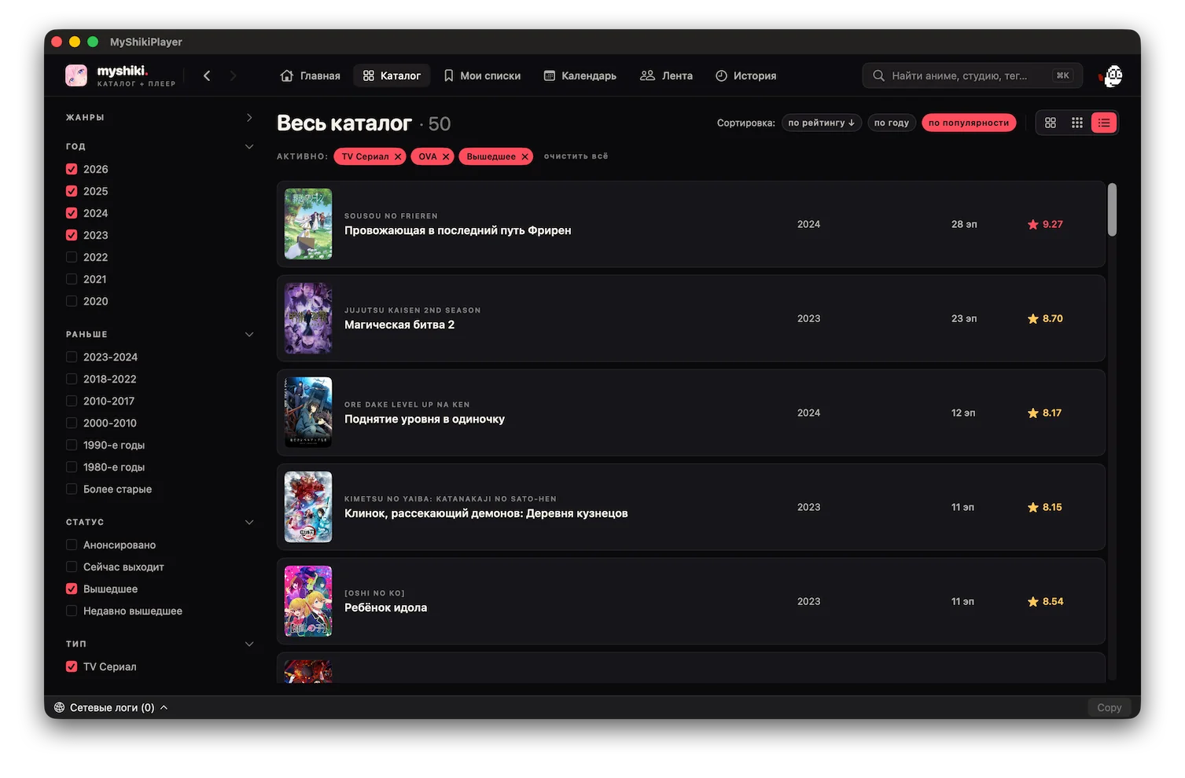The height and width of the screenshot is (778, 1185).
Task: Remove the Вышедшее filter chip
Action: click(524, 156)
